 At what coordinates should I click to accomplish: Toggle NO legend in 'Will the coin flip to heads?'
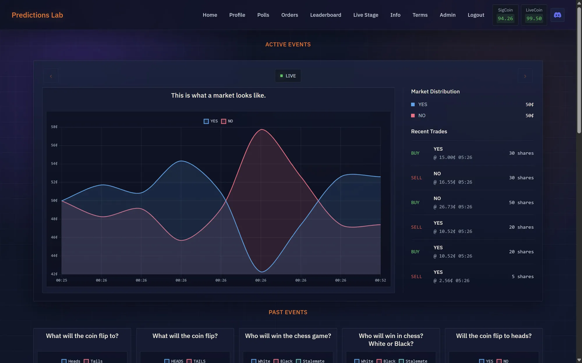[x=503, y=361]
